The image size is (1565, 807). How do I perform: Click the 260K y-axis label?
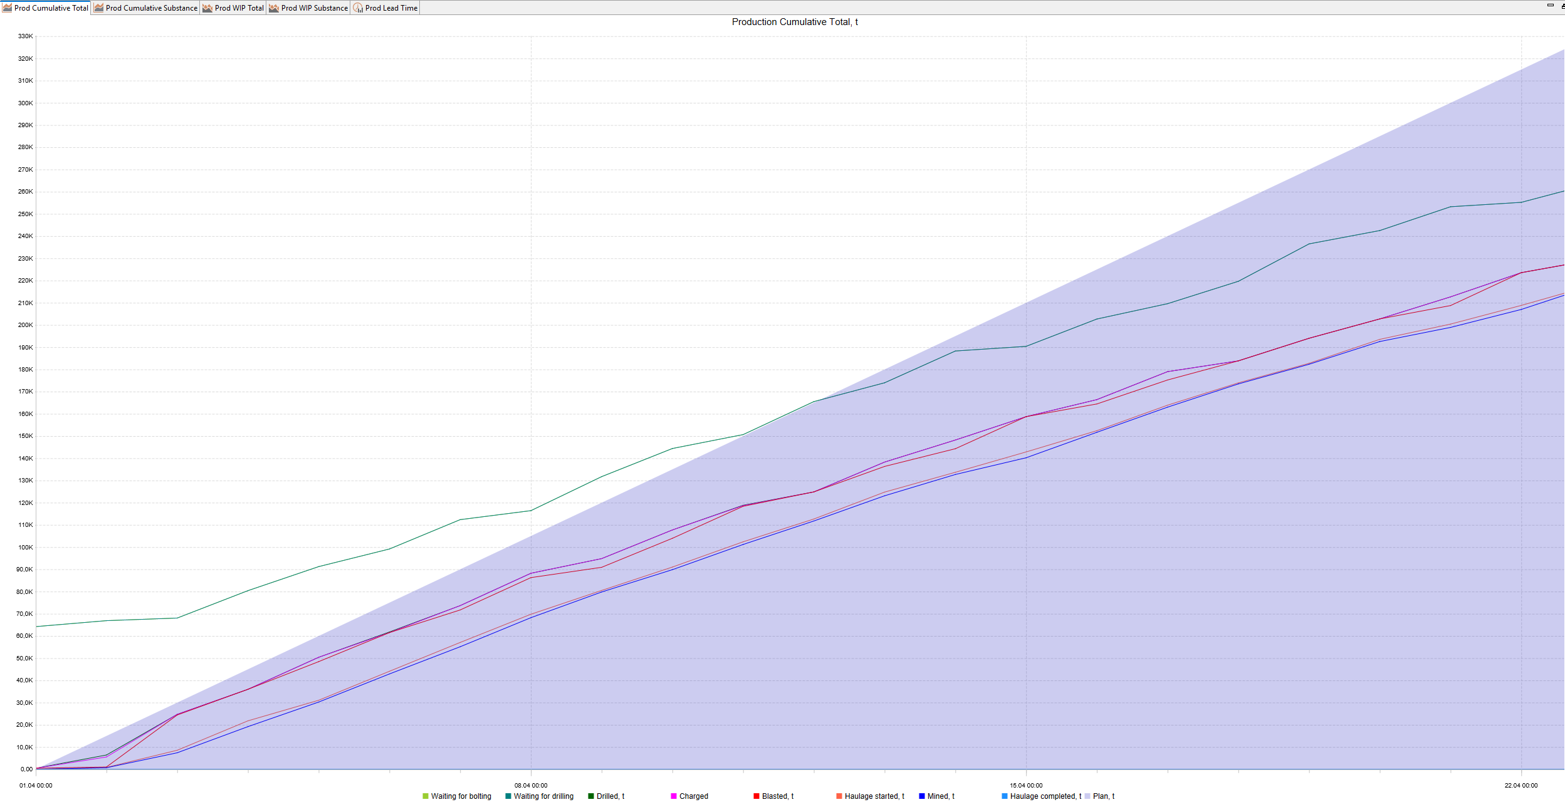pyautogui.click(x=26, y=192)
